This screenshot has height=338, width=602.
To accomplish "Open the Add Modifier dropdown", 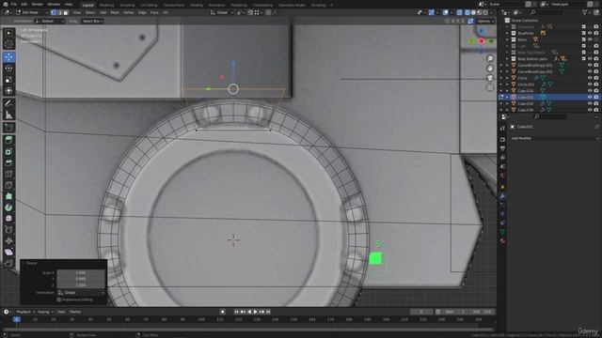I will tap(554, 138).
